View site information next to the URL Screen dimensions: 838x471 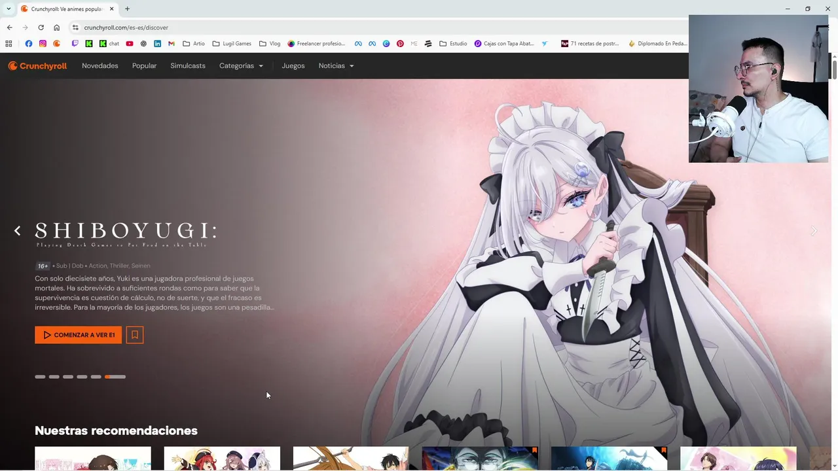[x=75, y=27]
